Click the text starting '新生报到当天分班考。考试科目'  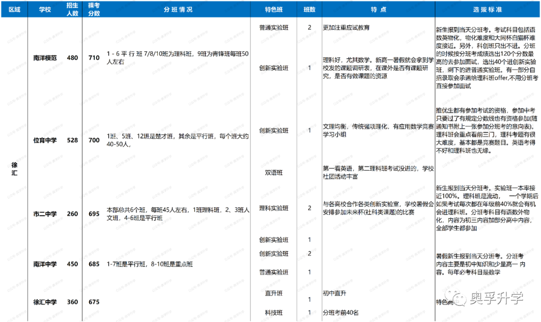(487, 58)
